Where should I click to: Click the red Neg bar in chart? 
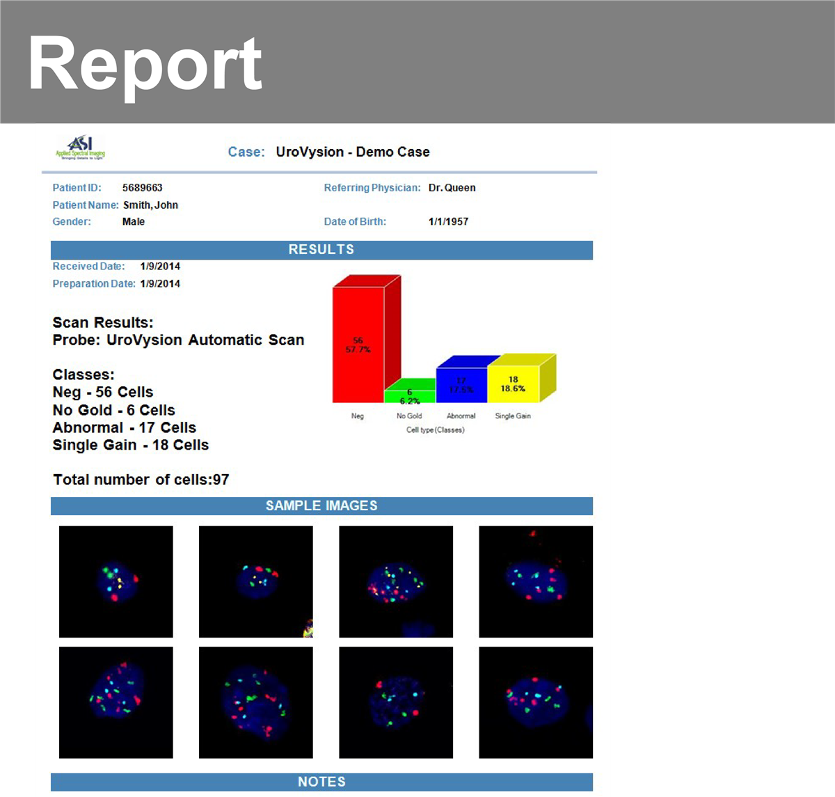366,339
